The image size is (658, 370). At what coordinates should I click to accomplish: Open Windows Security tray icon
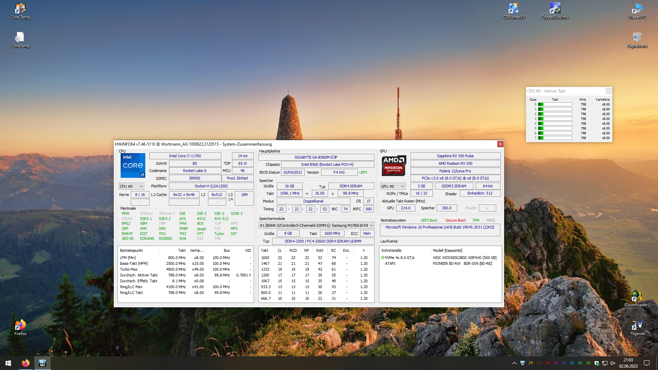596,363
